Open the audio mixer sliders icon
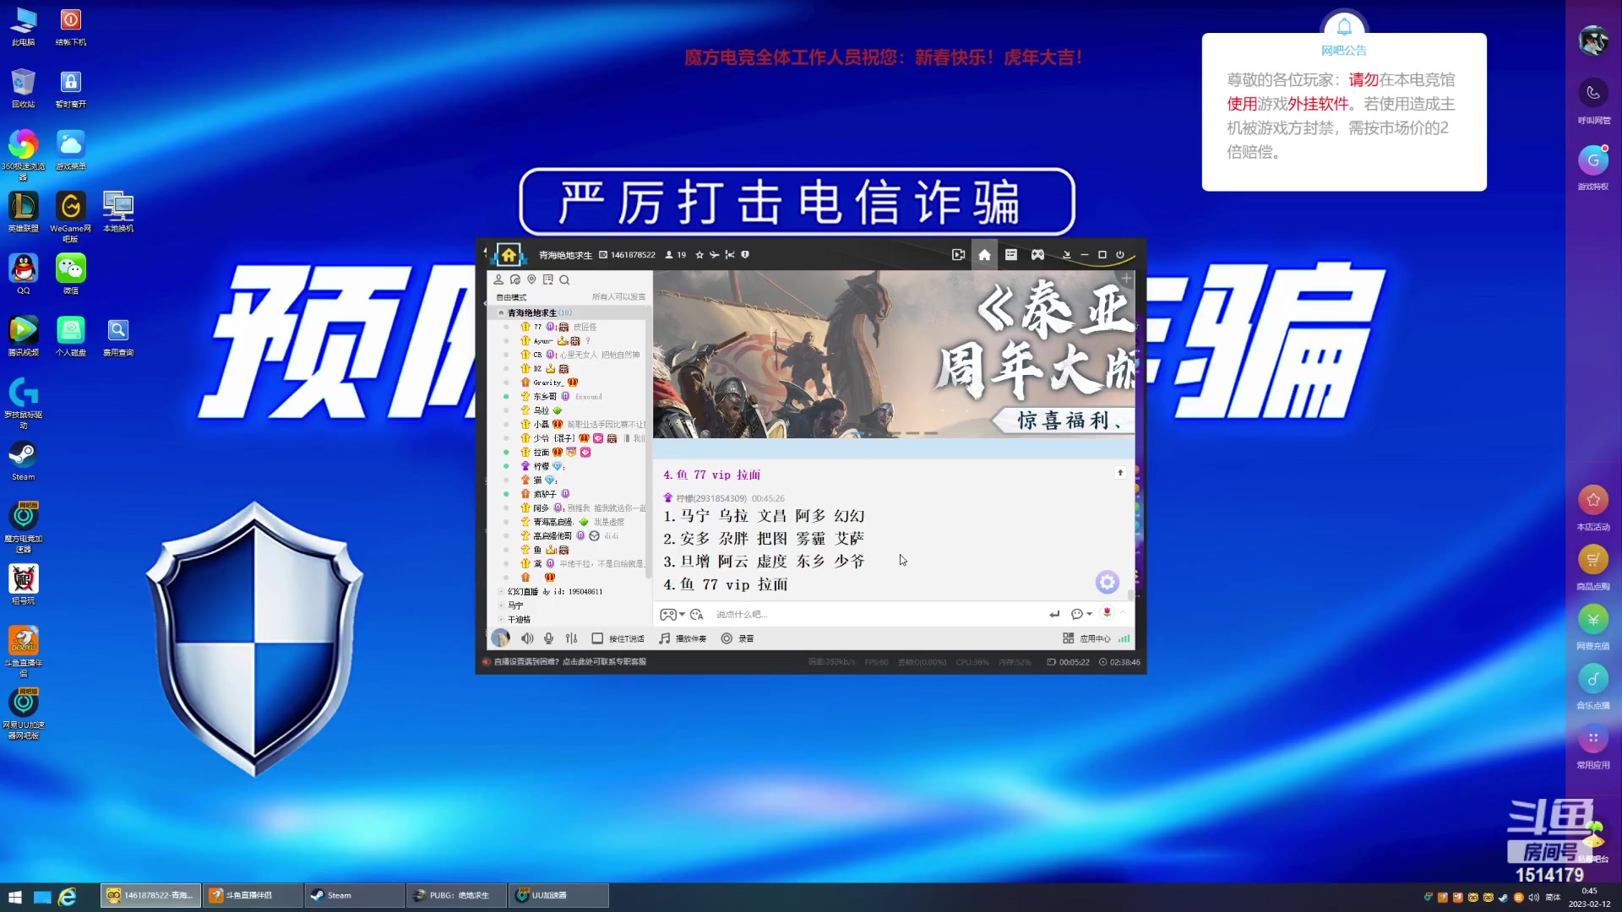 coord(572,639)
